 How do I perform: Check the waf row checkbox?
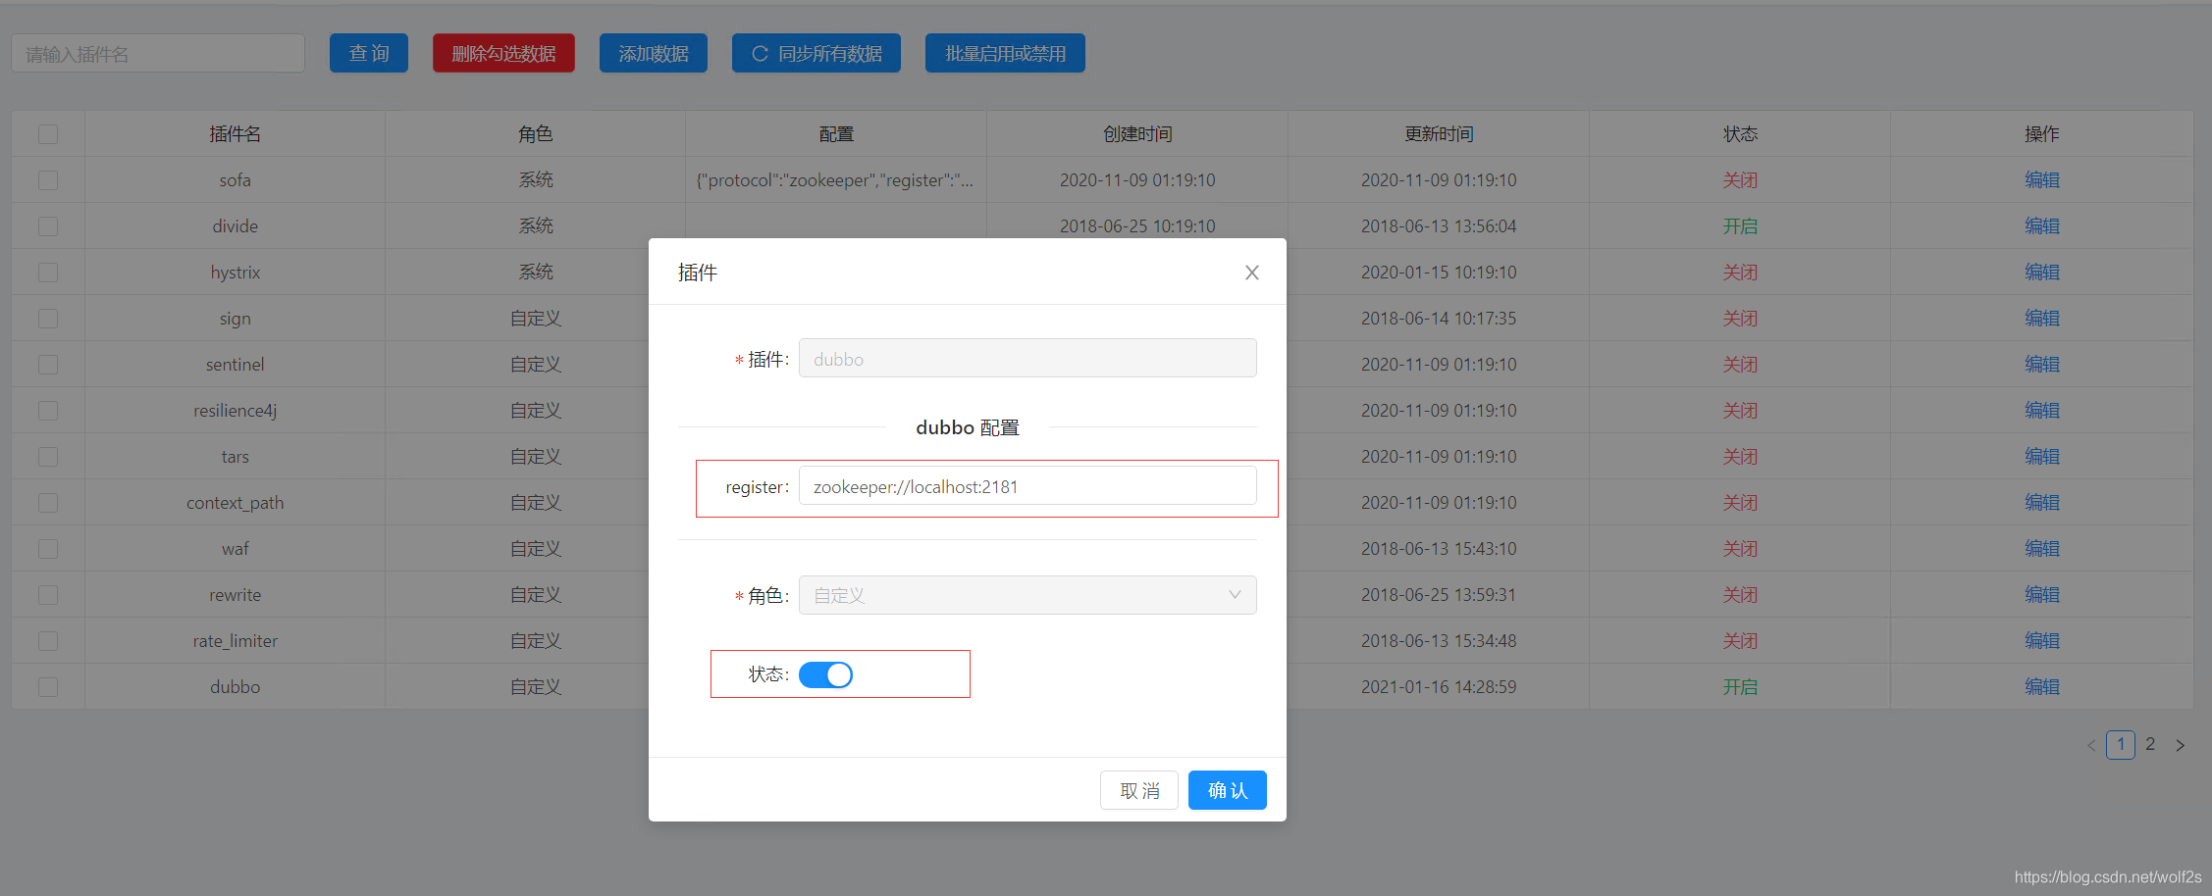coord(48,548)
